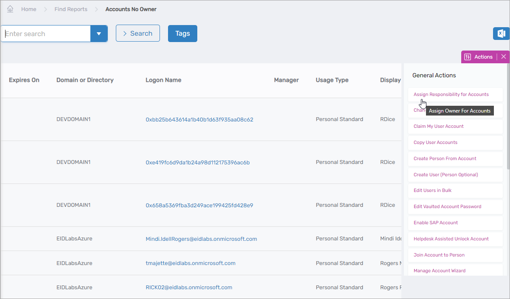Export the report using the Excel icon

point(501,33)
